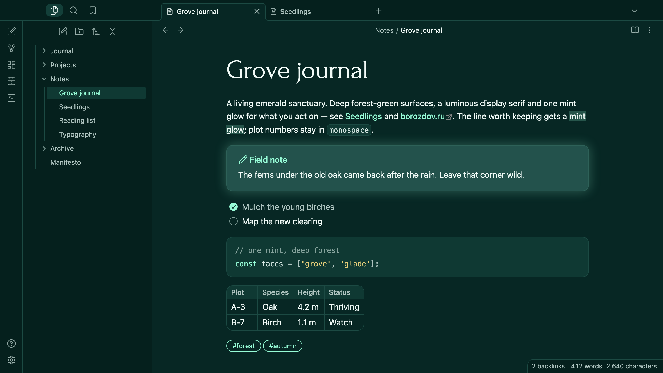Change sort order icon in file explorer

click(96, 32)
